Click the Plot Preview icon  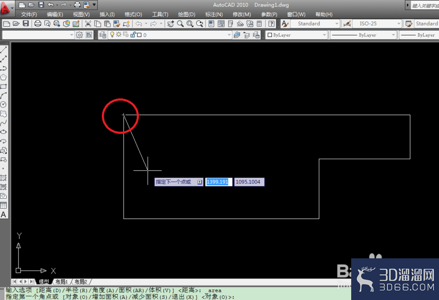pos(47,24)
